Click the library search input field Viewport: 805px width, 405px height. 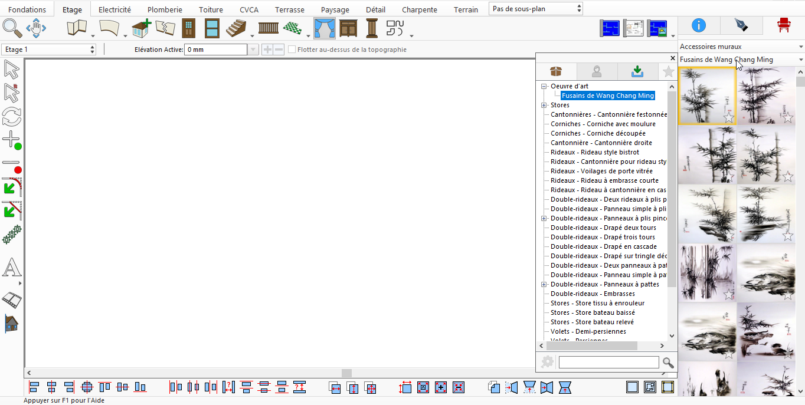click(608, 362)
